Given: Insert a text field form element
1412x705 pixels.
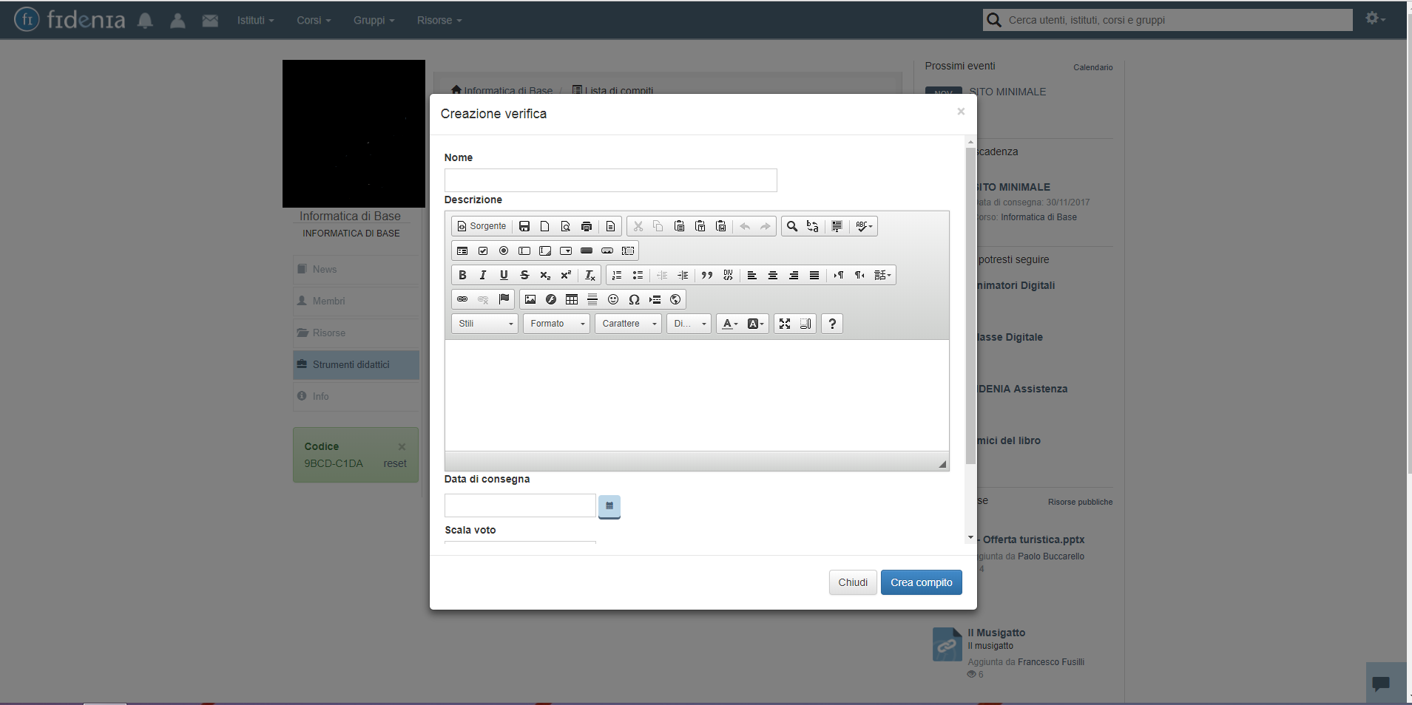Looking at the screenshot, I should coord(524,251).
